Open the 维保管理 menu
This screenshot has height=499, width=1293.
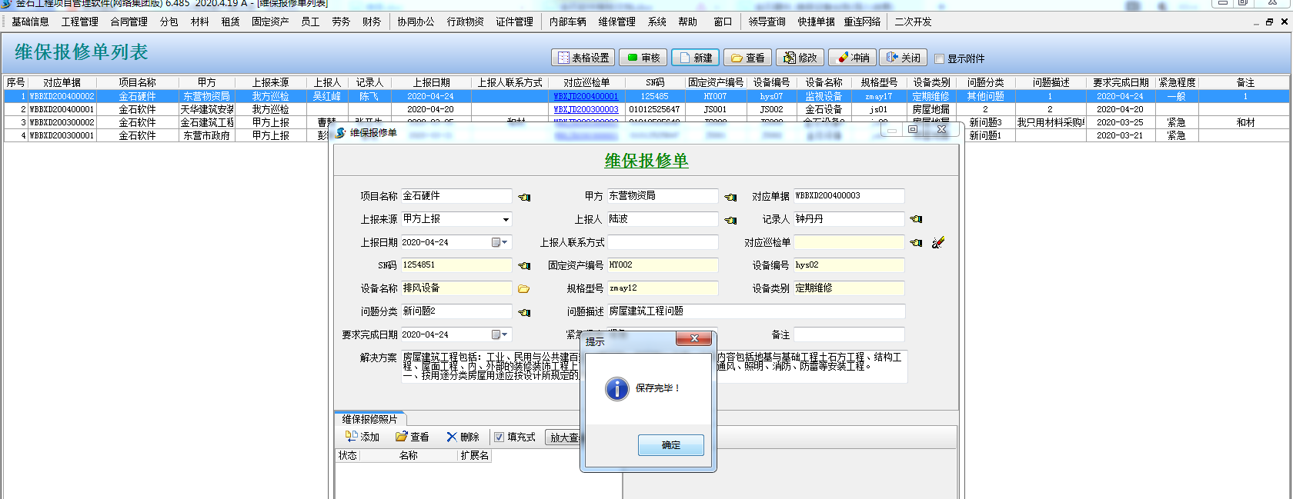tap(616, 22)
